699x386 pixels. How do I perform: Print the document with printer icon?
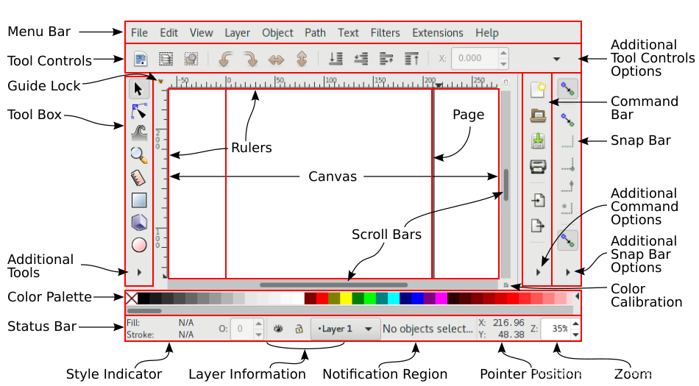pyautogui.click(x=538, y=166)
